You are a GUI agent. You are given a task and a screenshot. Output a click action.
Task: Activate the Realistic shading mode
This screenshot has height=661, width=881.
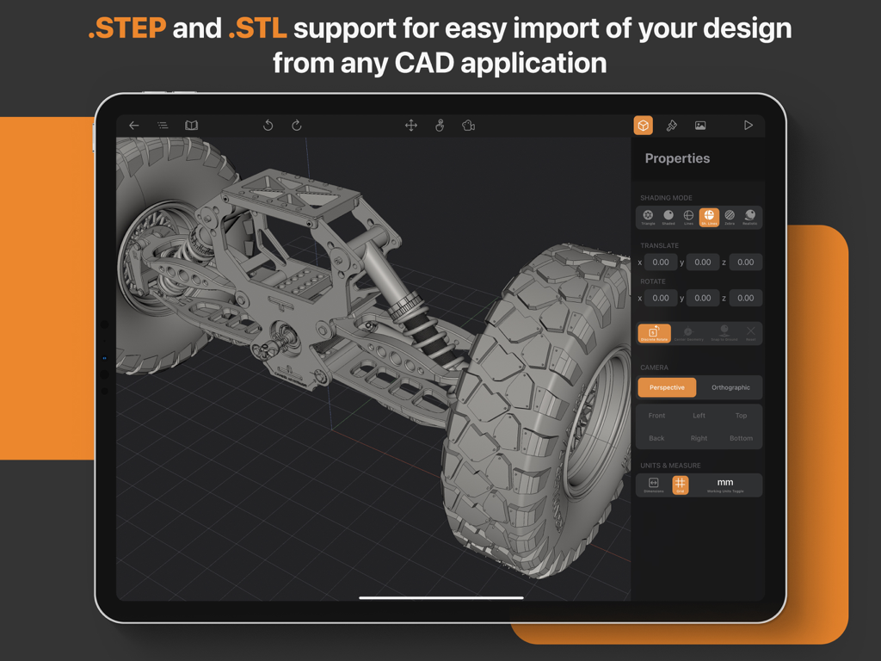click(749, 216)
